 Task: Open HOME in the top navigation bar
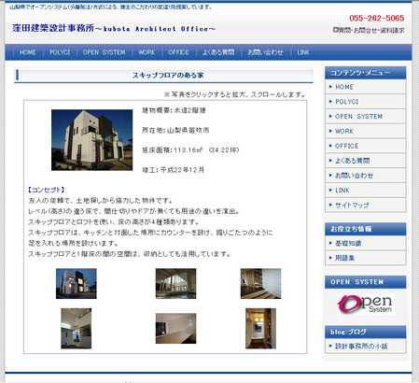coord(28,52)
